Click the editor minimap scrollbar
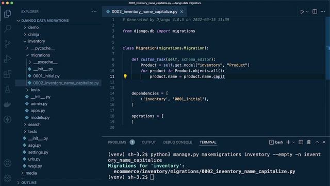Image resolution: width=330 pixels, height=186 pixels. (x=328, y=49)
